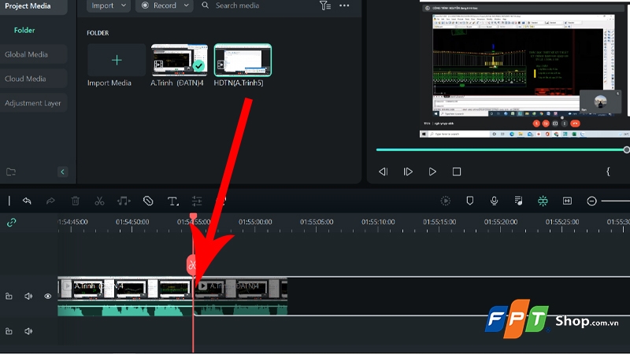Click the voiceover microphone icon
Image resolution: width=630 pixels, height=354 pixels.
494,201
